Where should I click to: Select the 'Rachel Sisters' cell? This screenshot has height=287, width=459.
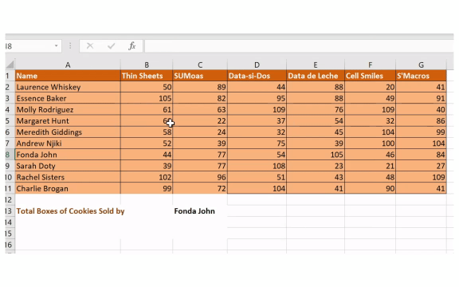click(68, 177)
